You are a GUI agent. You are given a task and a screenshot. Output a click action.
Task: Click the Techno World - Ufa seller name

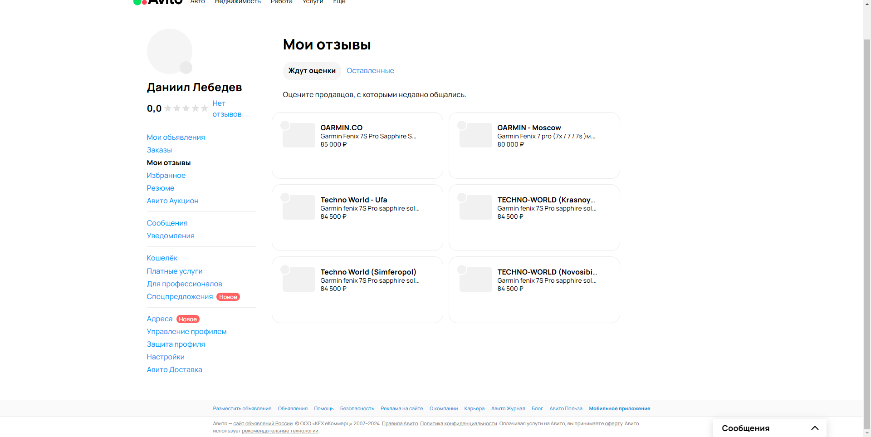click(x=354, y=200)
